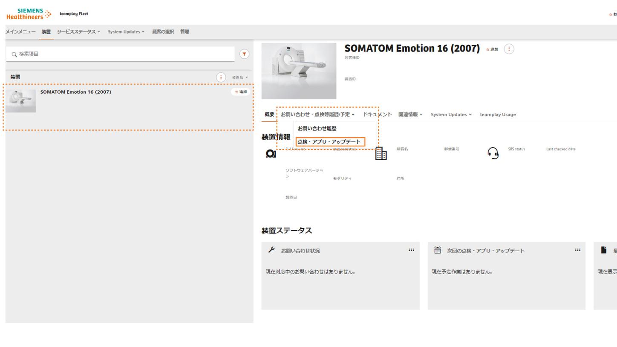Screen dimensions: 617x347
Task: Click the お問い合わせ履歴 menu entry
Action: [x=317, y=128]
